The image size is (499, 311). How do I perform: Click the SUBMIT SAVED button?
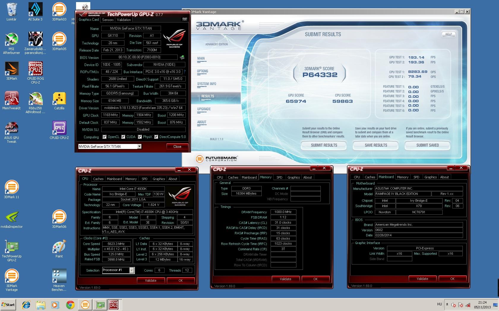pos(427,145)
